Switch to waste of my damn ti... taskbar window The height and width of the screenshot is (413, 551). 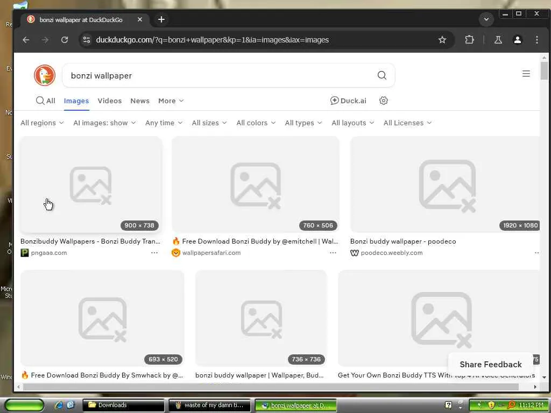pyautogui.click(x=210, y=405)
